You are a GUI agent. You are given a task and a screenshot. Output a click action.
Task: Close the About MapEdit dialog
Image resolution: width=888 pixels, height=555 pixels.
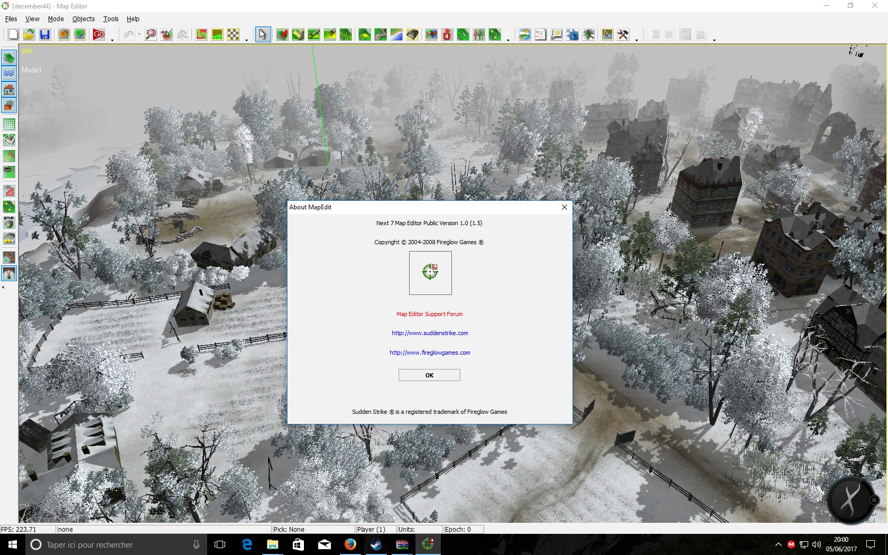565,207
